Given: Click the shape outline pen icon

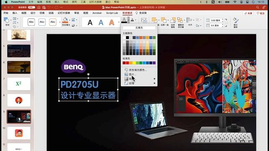Looking at the screenshot, I should (74, 20).
